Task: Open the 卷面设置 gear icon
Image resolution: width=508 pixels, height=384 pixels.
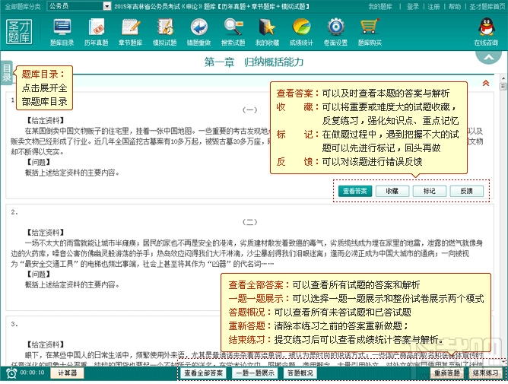Action: click(x=335, y=32)
